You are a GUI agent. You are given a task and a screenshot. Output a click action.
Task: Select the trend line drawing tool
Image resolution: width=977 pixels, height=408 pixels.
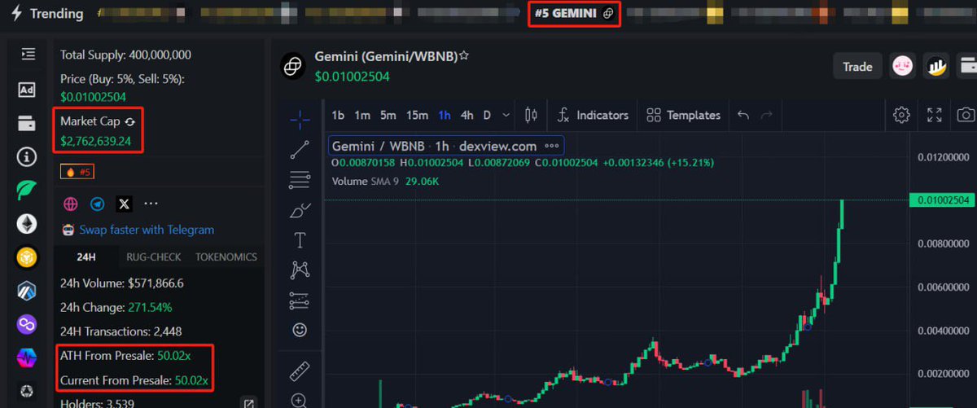pyautogui.click(x=300, y=150)
